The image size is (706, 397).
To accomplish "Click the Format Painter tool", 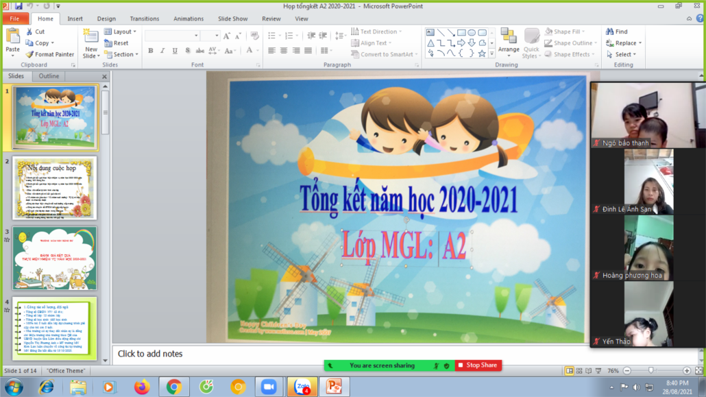I will [49, 54].
